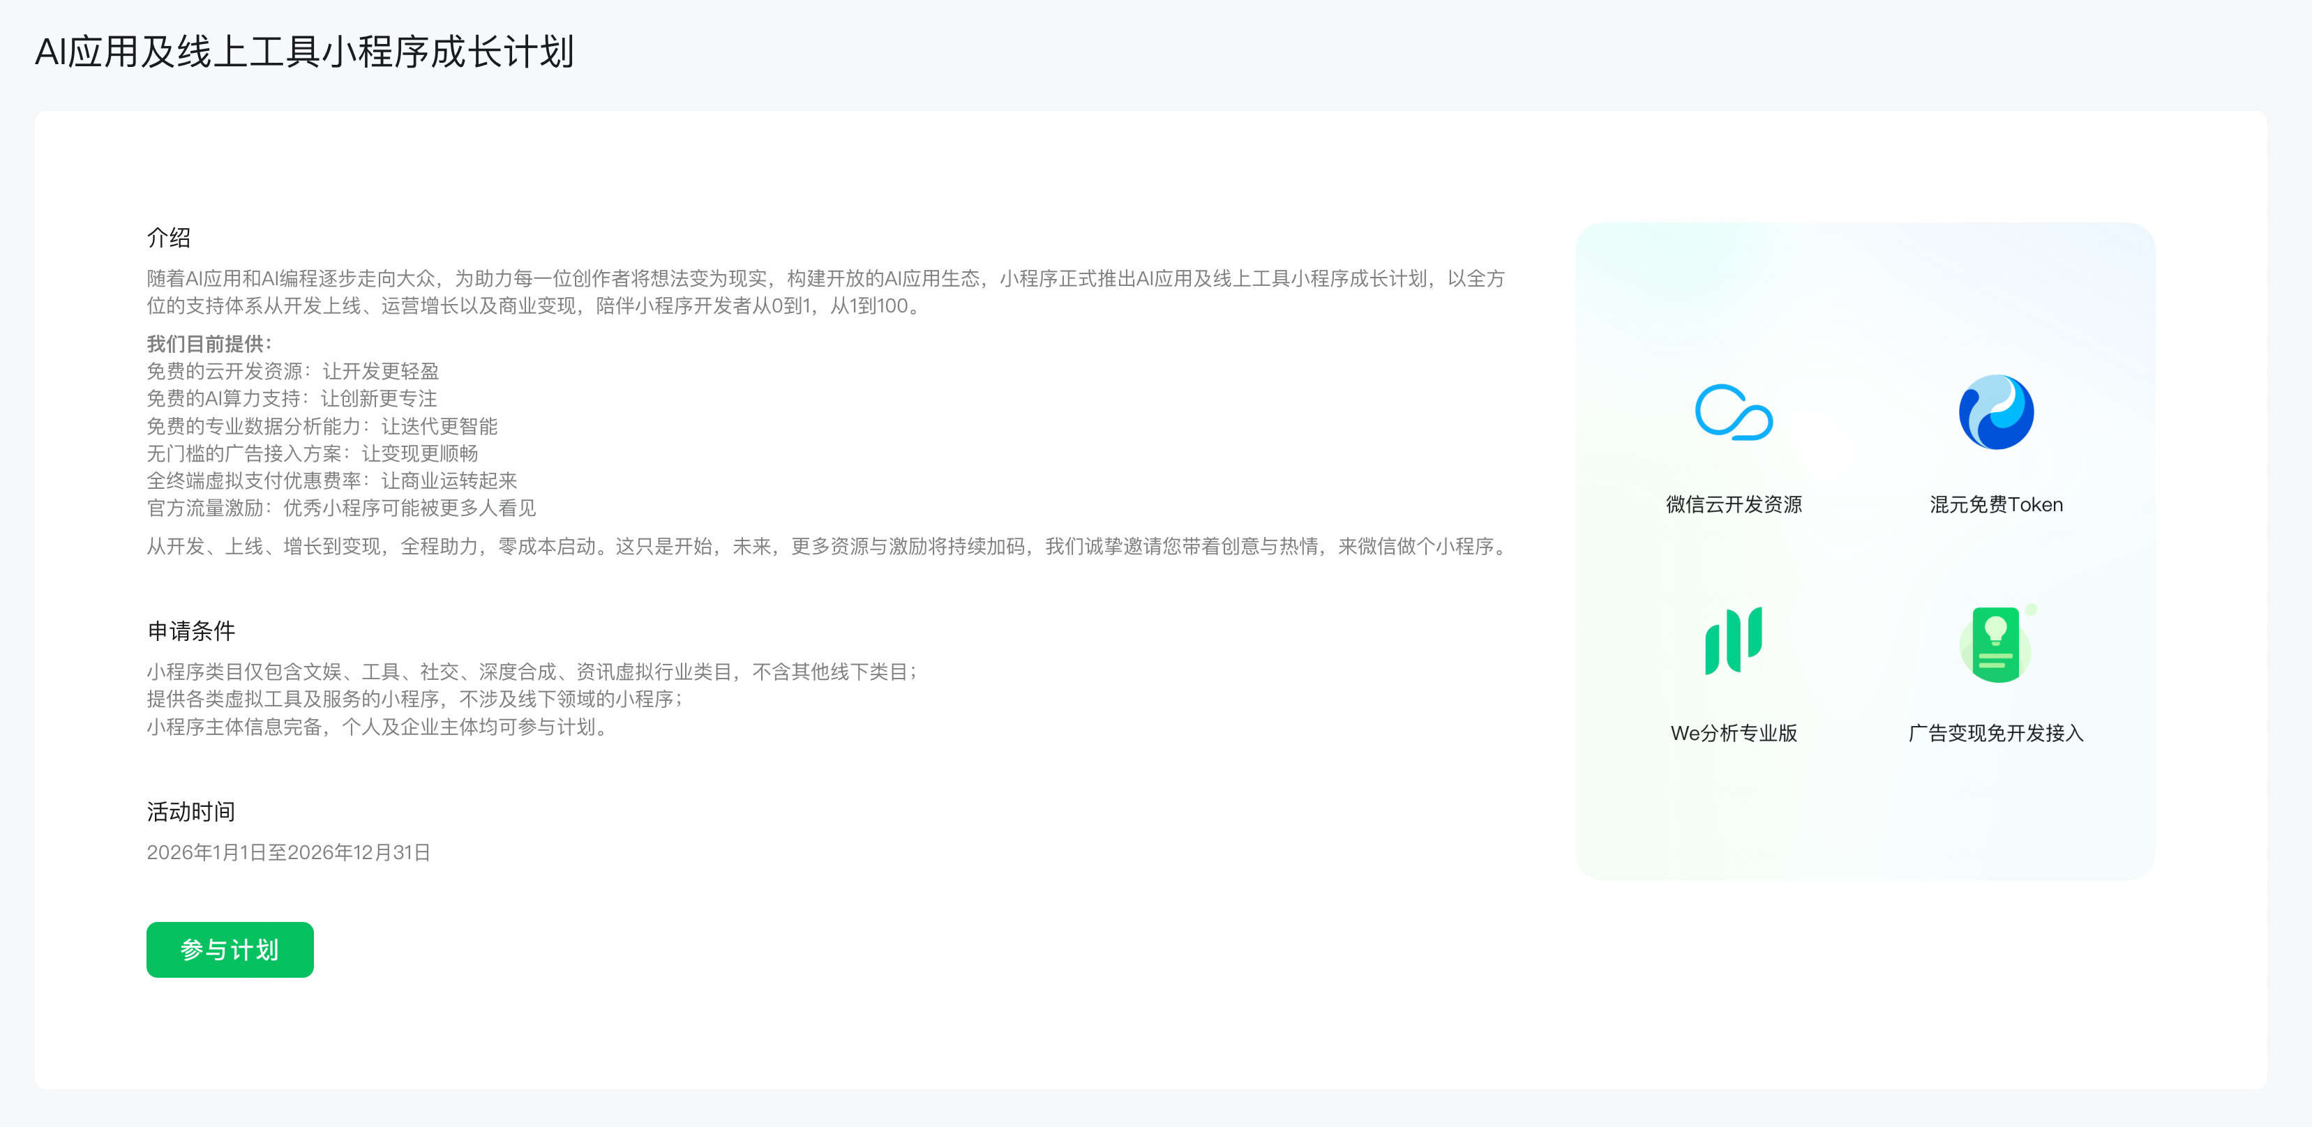Click the 活动时间 section heading
2312x1127 pixels.
[191, 812]
